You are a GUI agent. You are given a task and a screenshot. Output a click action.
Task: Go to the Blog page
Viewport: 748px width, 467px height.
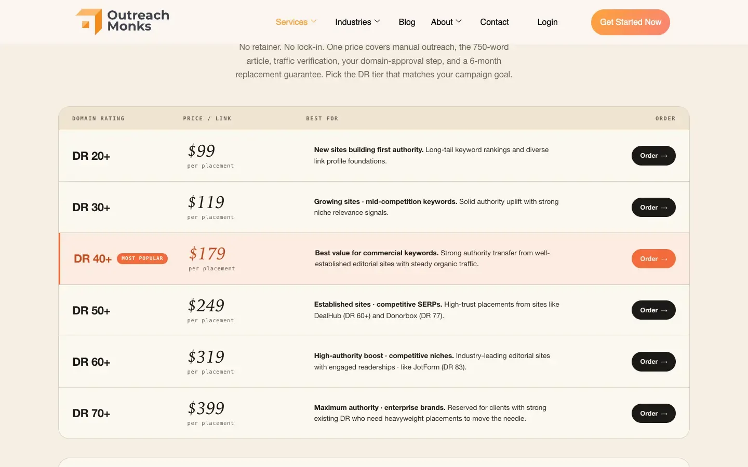click(407, 22)
